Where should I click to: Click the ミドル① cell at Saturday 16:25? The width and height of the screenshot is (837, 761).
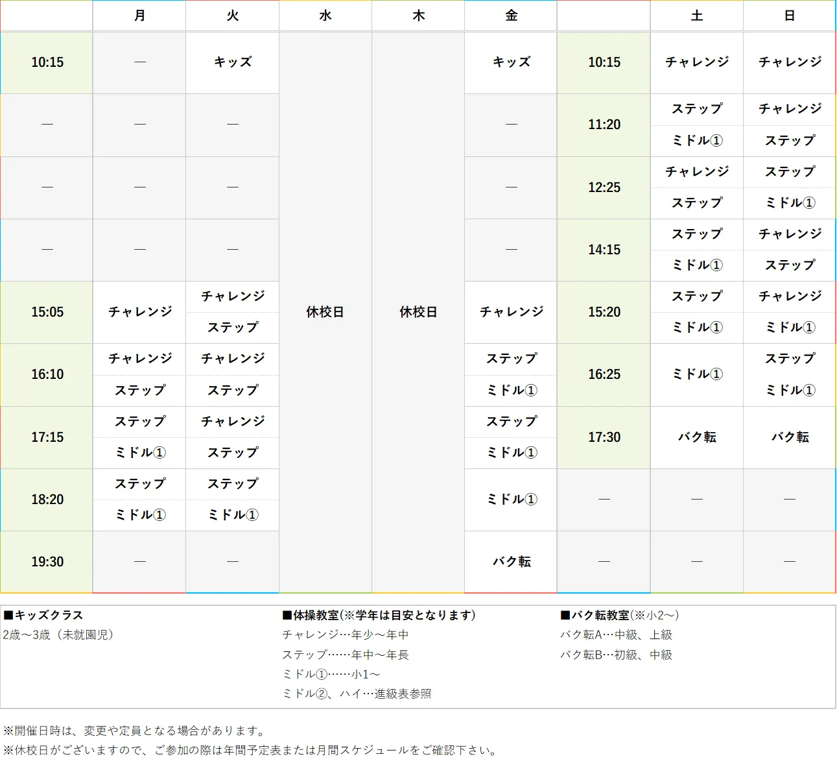coord(696,374)
